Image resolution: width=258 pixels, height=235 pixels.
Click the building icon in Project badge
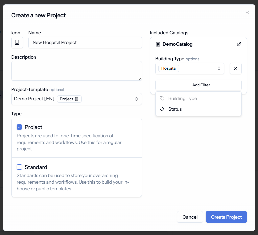point(77,99)
